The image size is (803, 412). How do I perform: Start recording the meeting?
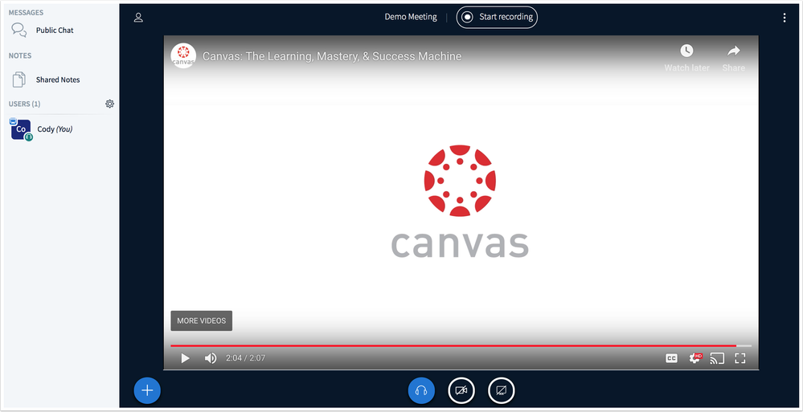pos(496,17)
